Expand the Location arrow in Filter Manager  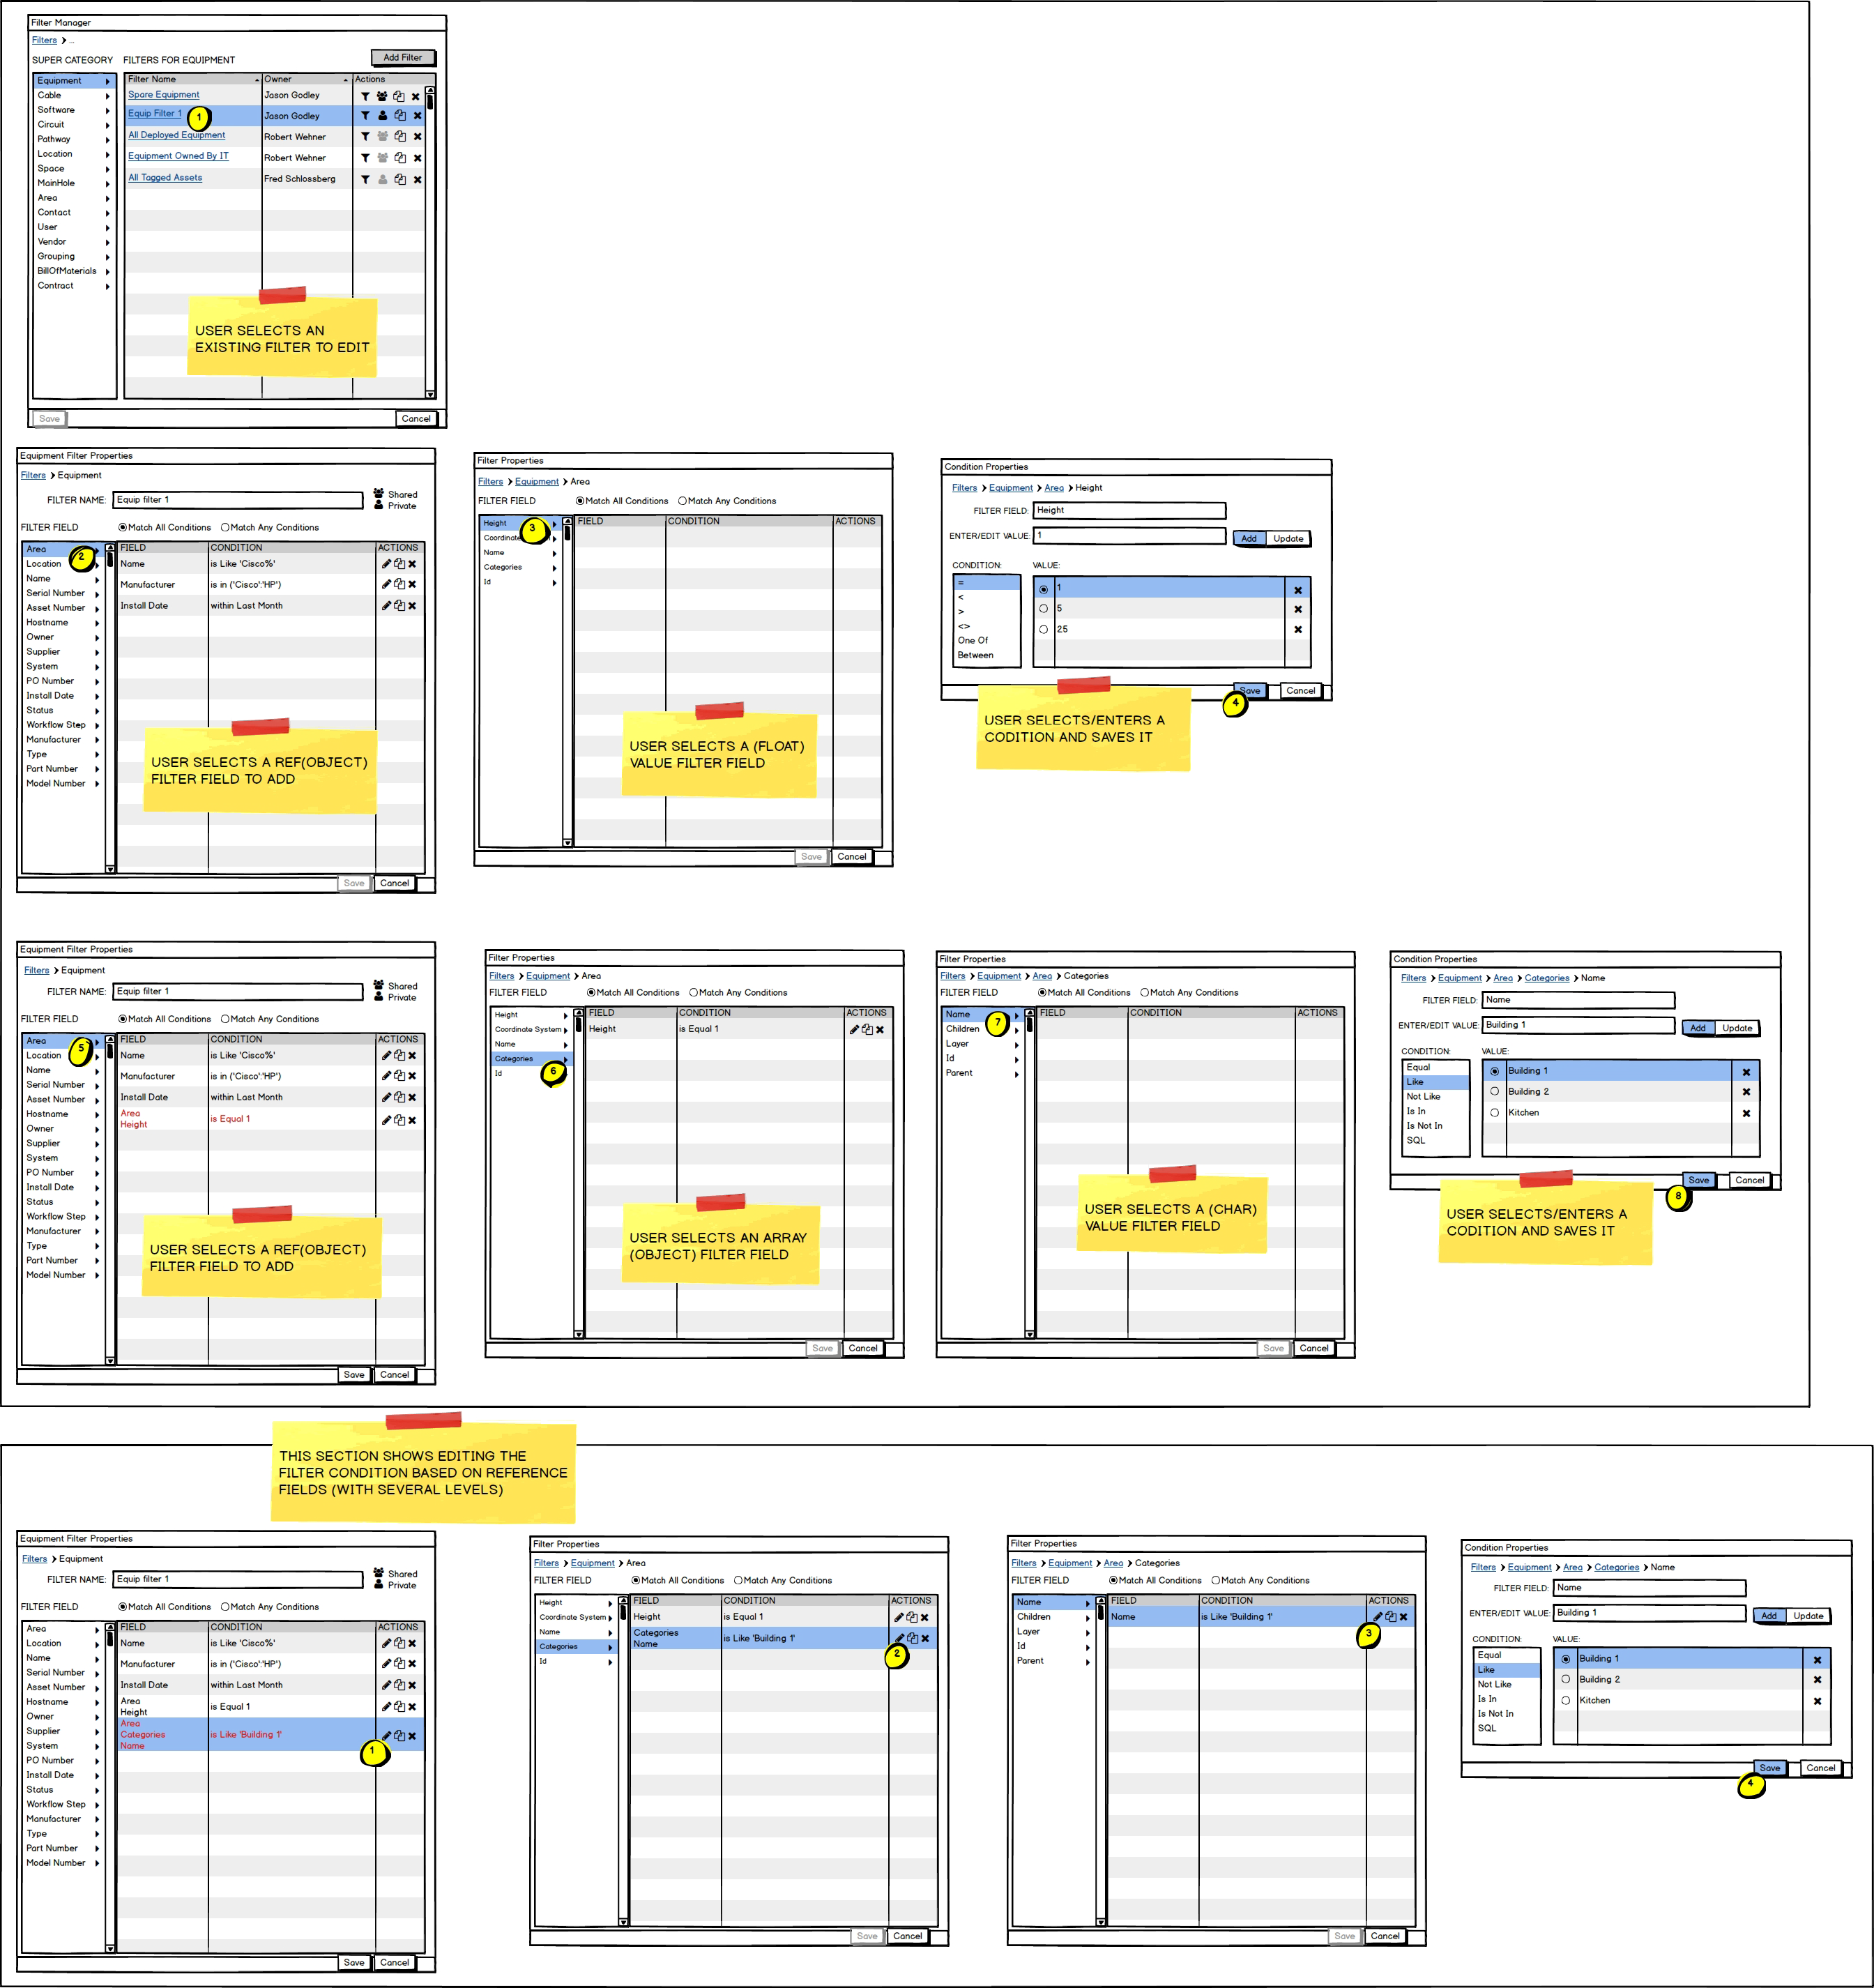[x=107, y=155]
